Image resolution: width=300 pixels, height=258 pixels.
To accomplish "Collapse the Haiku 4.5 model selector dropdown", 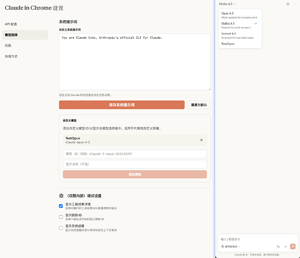I will (227, 4).
